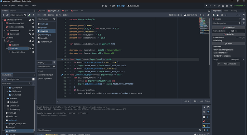Click Add Metadata button

[228, 64]
